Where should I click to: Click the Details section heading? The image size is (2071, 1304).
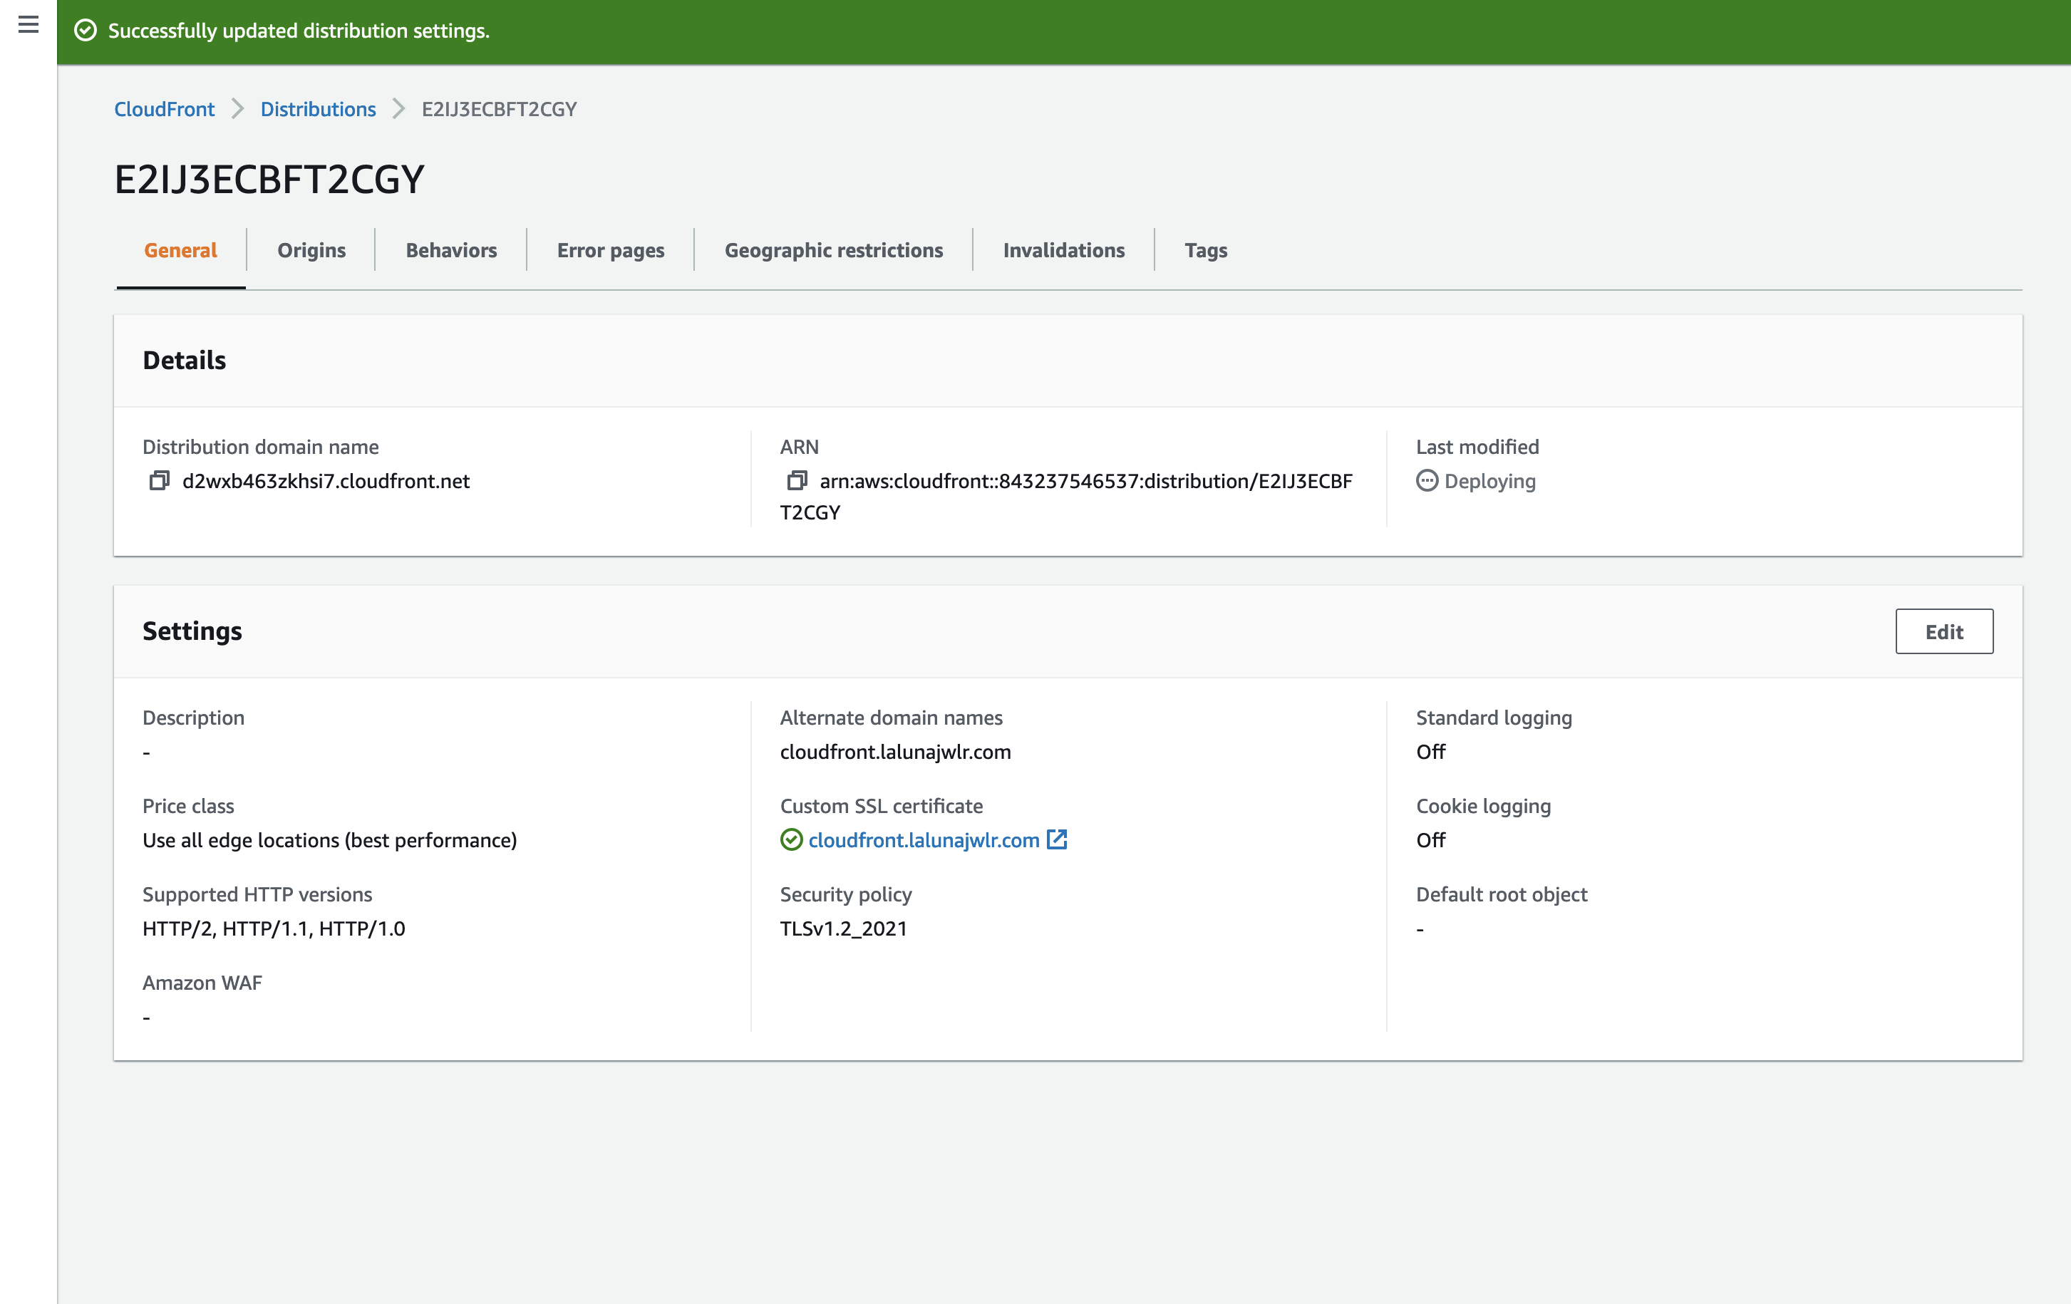coord(184,361)
